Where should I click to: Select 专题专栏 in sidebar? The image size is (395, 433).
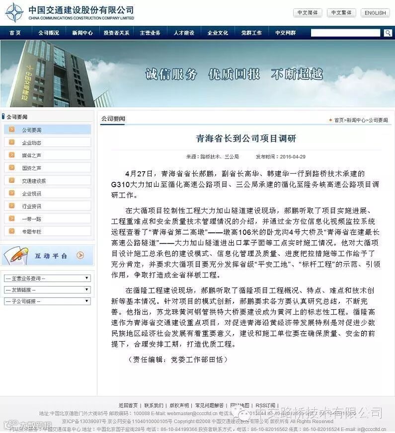47,231
